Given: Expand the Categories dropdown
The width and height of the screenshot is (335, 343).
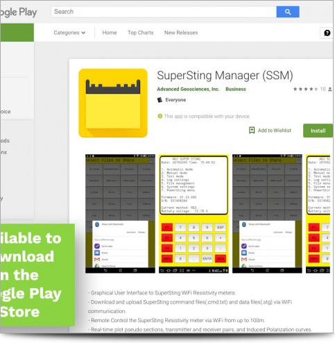Looking at the screenshot, I should click(69, 33).
